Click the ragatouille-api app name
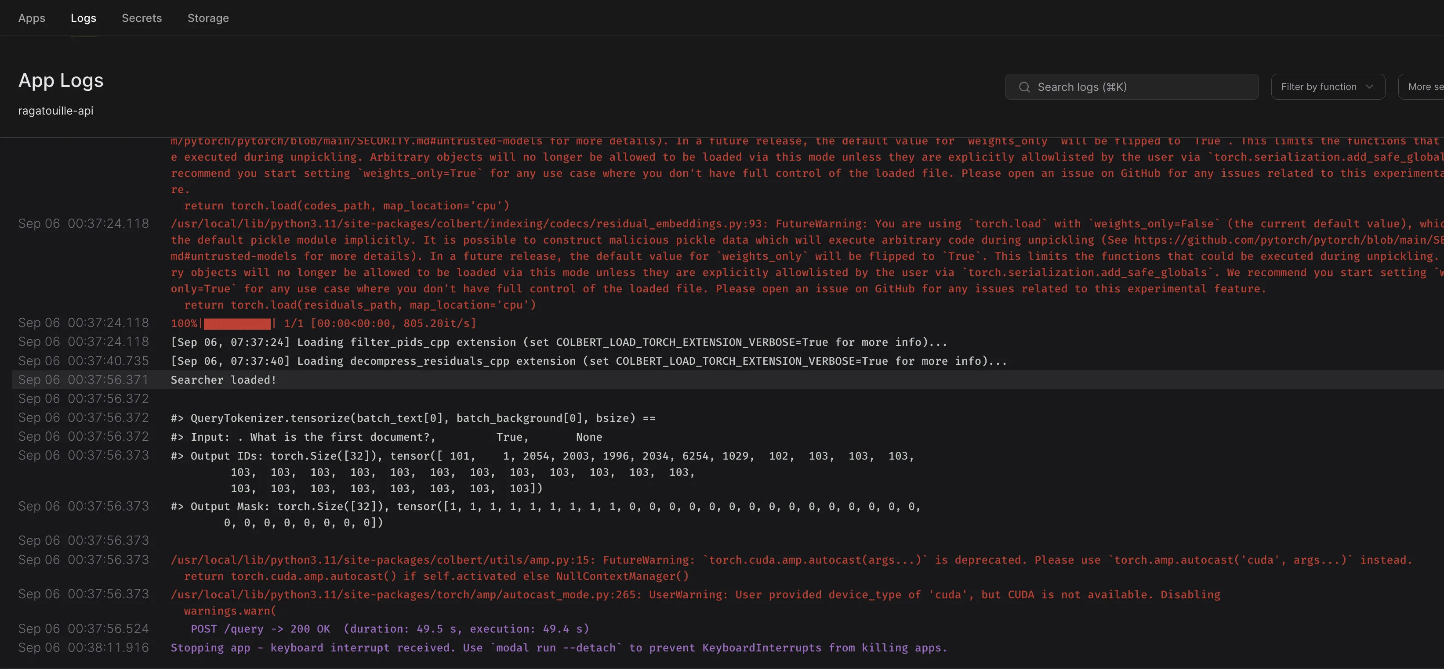 55,110
